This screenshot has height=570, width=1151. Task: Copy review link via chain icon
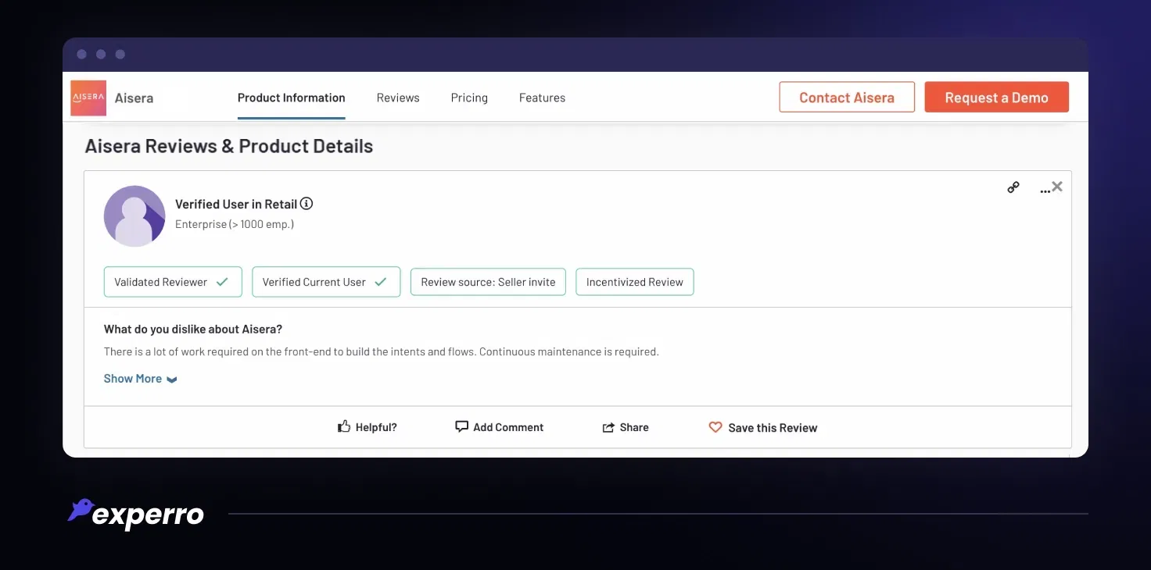click(1013, 187)
